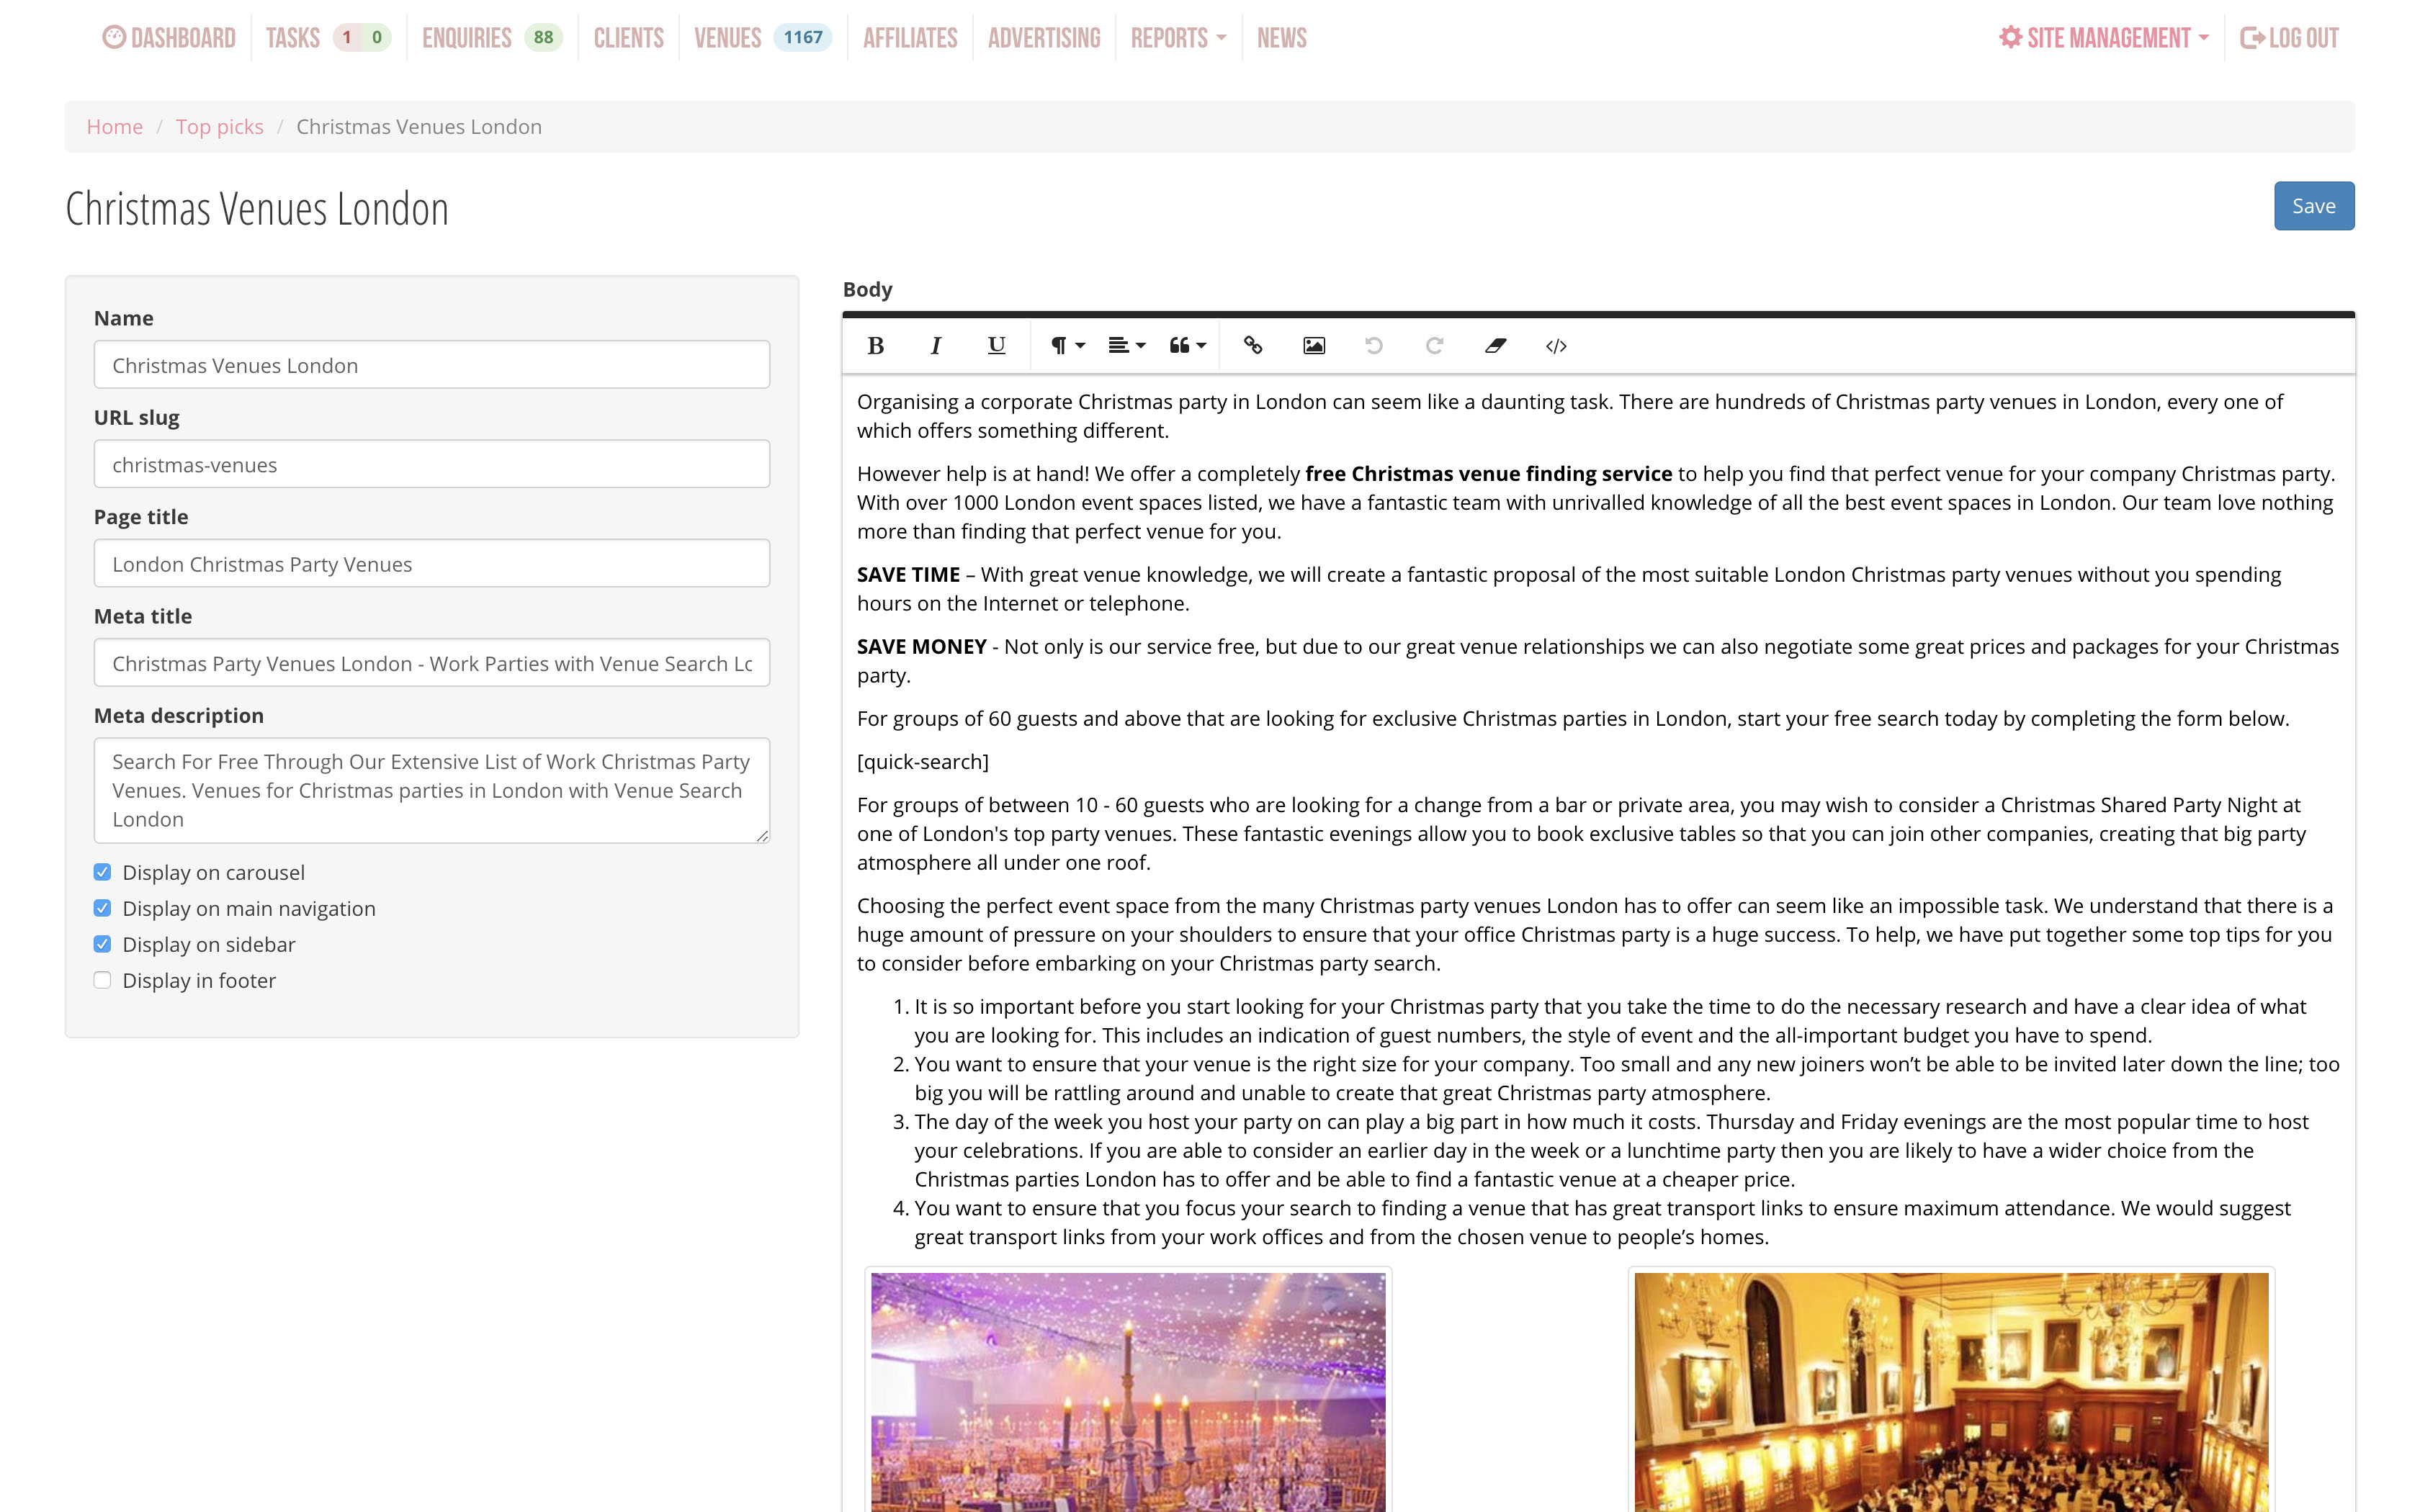Viewport: 2420px width, 1512px height.
Task: Follow the Home breadcrumb link
Action: pos(114,127)
